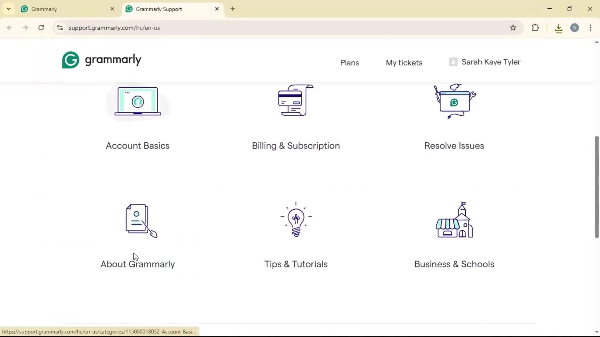
Task: Open Chrome three-dot menu
Action: click(590, 28)
